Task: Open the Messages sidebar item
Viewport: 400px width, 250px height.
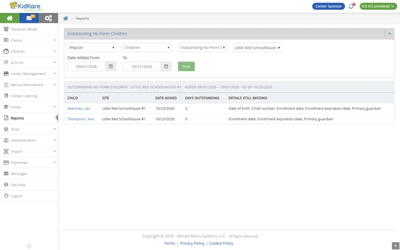Action: [29, 173]
